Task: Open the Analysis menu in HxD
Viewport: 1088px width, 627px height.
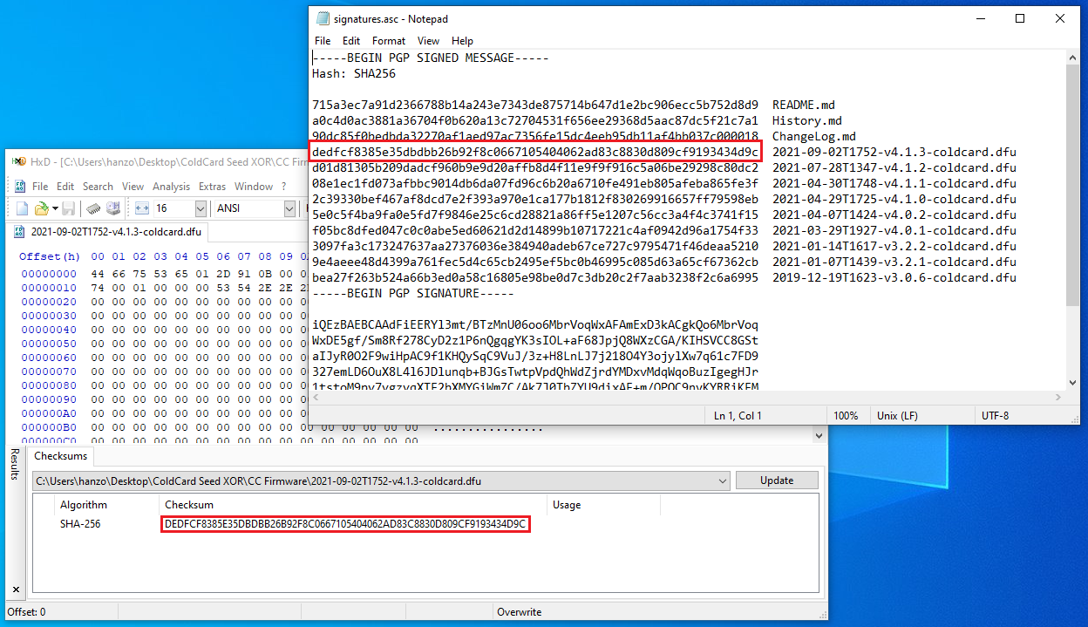Action: [x=171, y=186]
